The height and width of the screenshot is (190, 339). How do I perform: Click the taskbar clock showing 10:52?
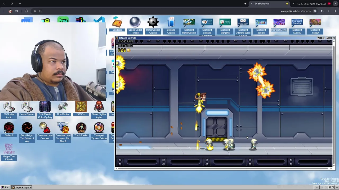pyautogui.click(x=331, y=187)
